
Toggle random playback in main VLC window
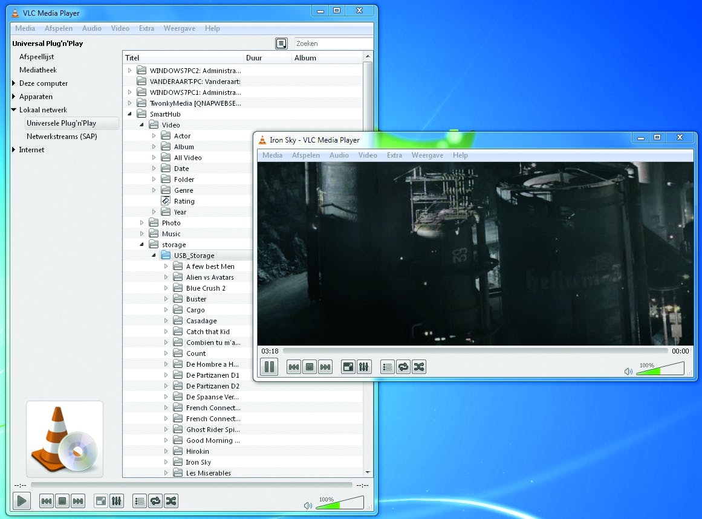pos(171,501)
